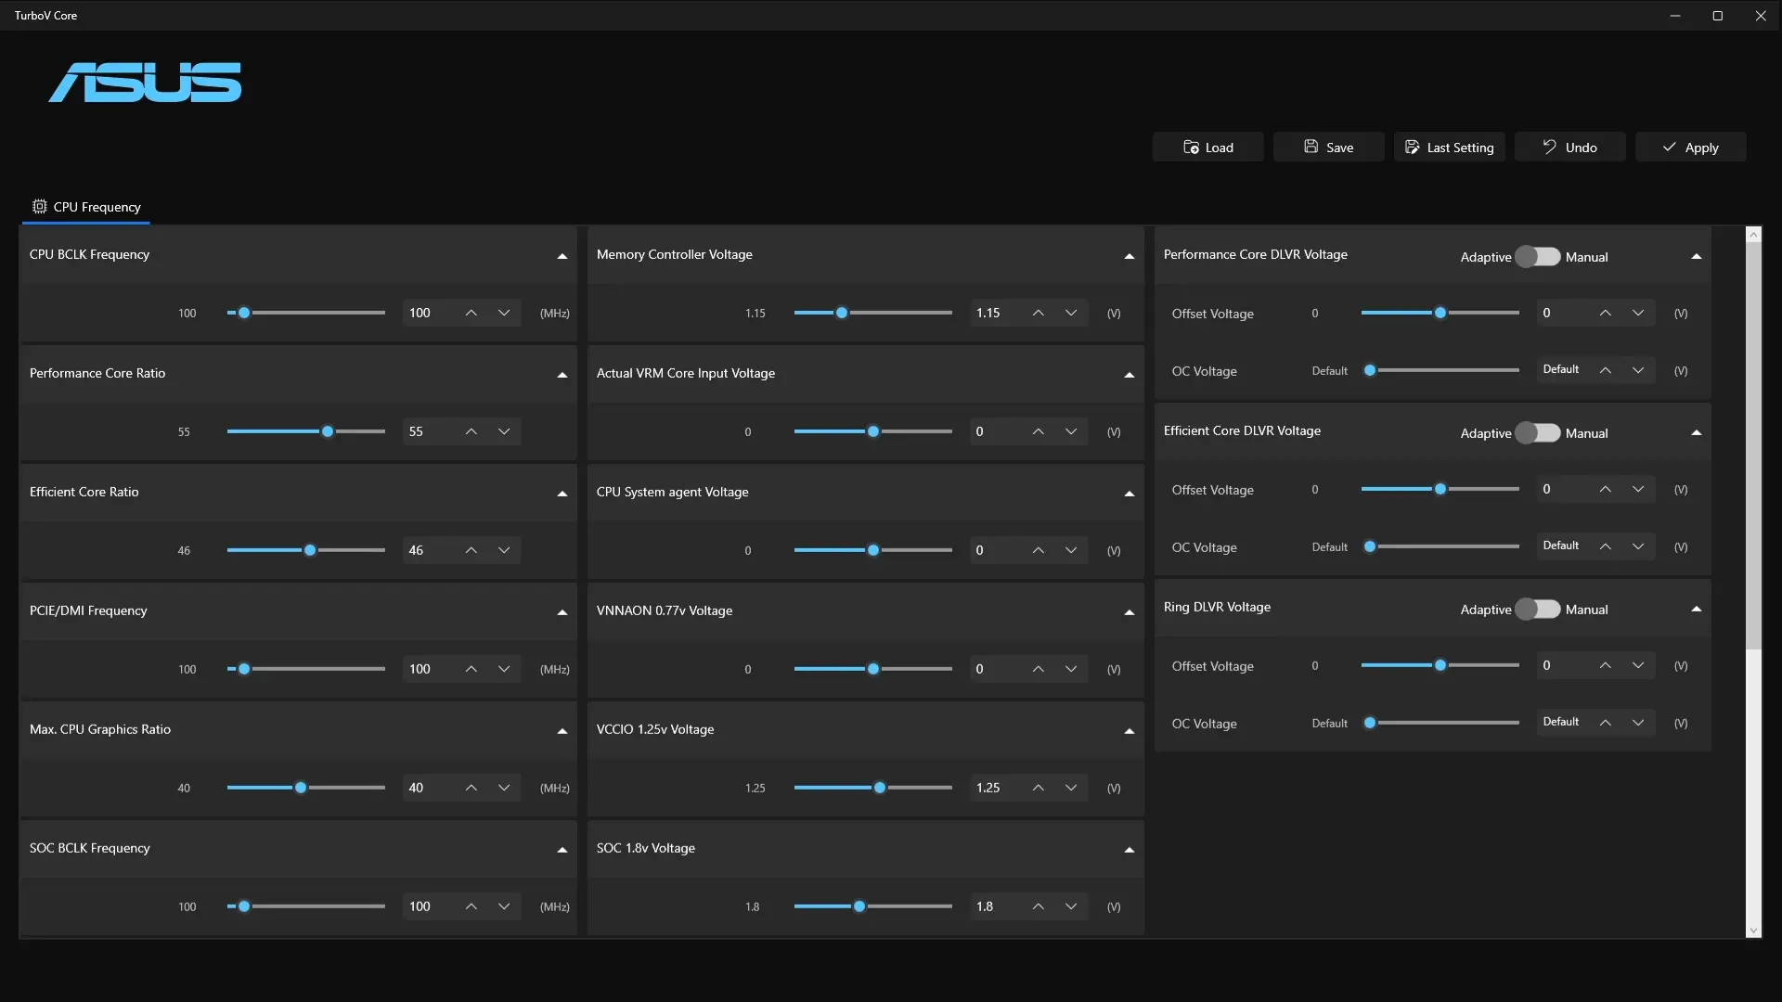Switch Ring DLVR Voltage to Manual mode
1782x1002 pixels.
[x=1538, y=610]
